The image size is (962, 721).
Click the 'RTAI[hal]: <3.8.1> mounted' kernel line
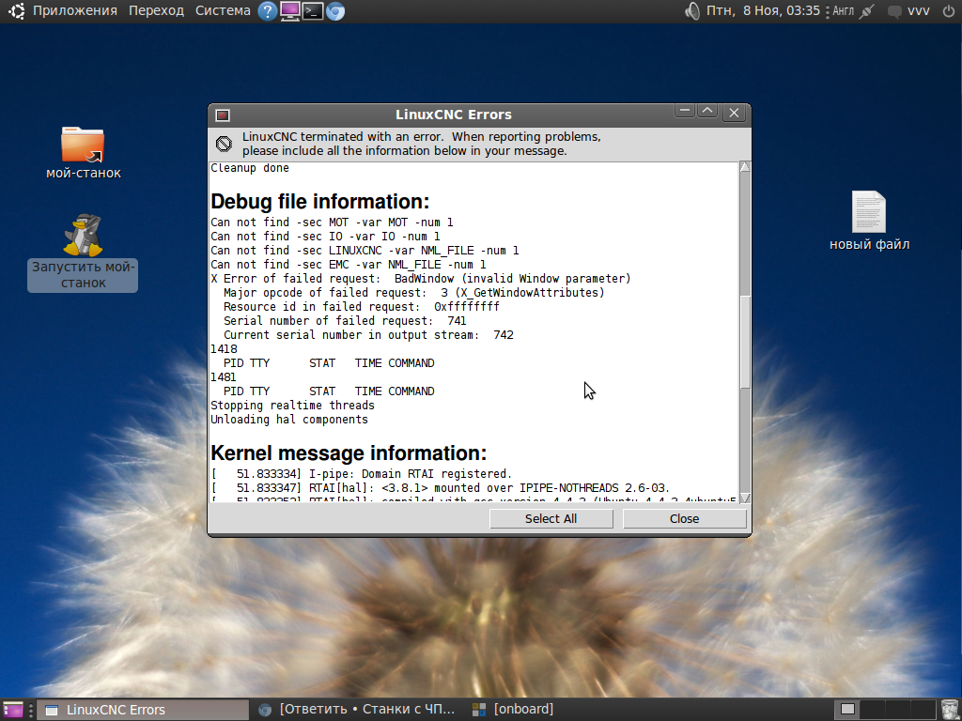(x=440, y=488)
